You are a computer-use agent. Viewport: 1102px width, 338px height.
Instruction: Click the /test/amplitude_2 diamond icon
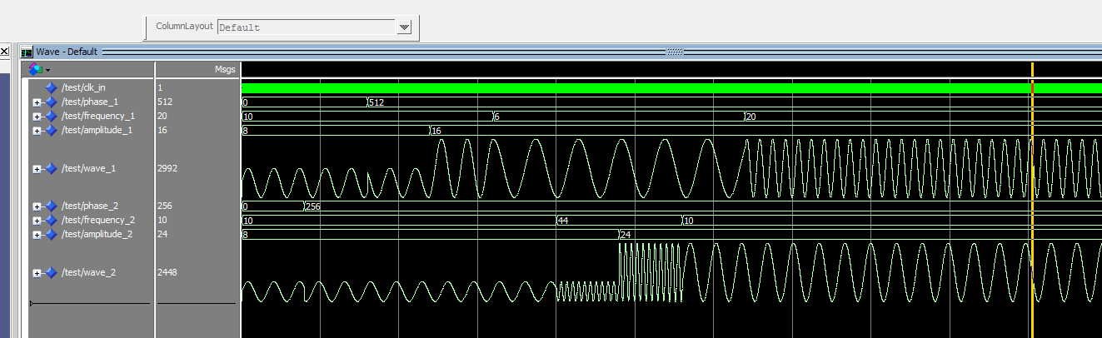pyautogui.click(x=52, y=235)
